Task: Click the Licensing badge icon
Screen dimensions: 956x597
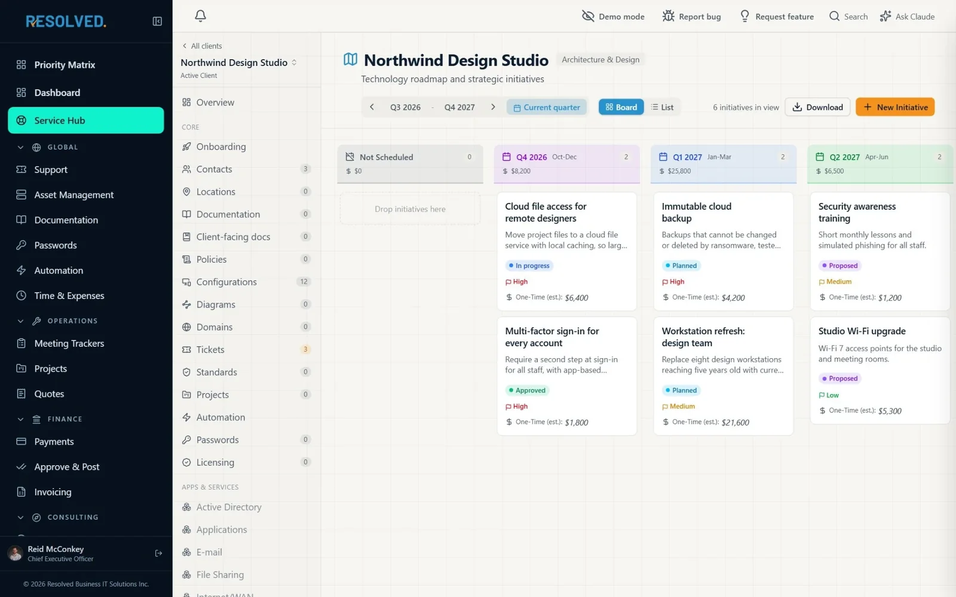Action: [186, 463]
